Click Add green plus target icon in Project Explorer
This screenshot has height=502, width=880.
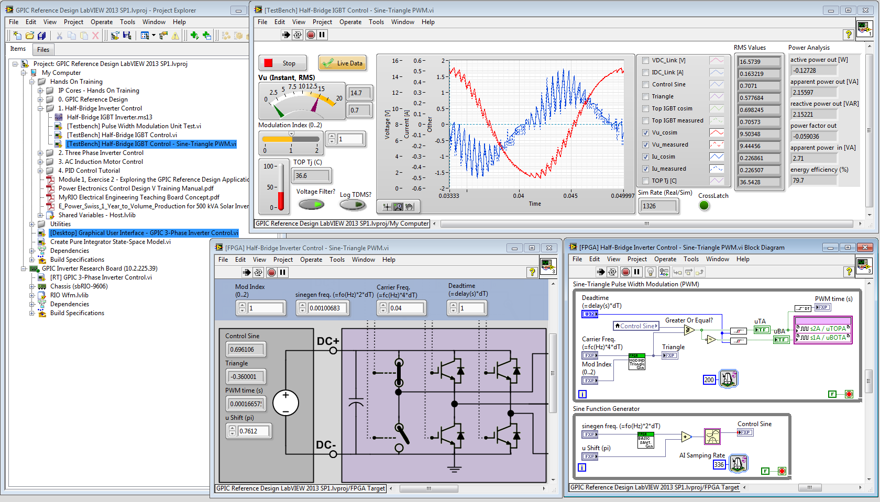(x=194, y=35)
